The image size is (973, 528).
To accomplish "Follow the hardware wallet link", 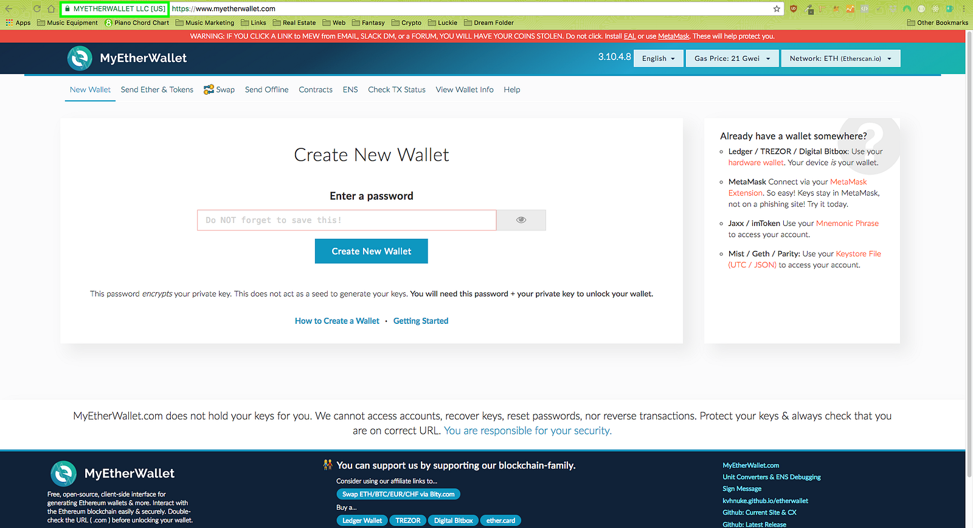I will 757,163.
